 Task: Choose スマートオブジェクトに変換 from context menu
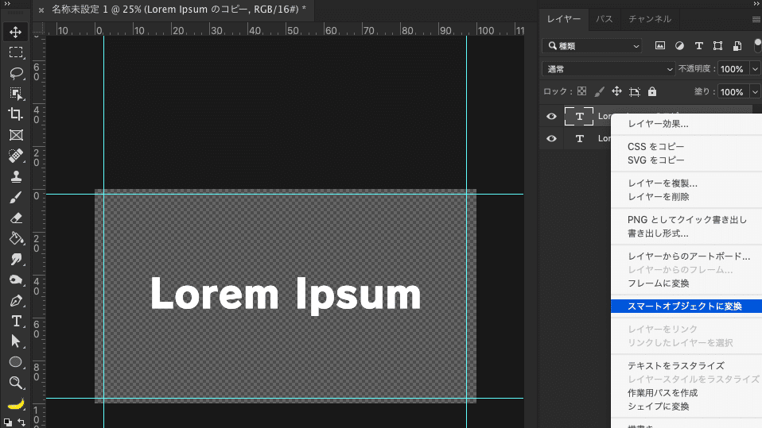pyautogui.click(x=686, y=307)
